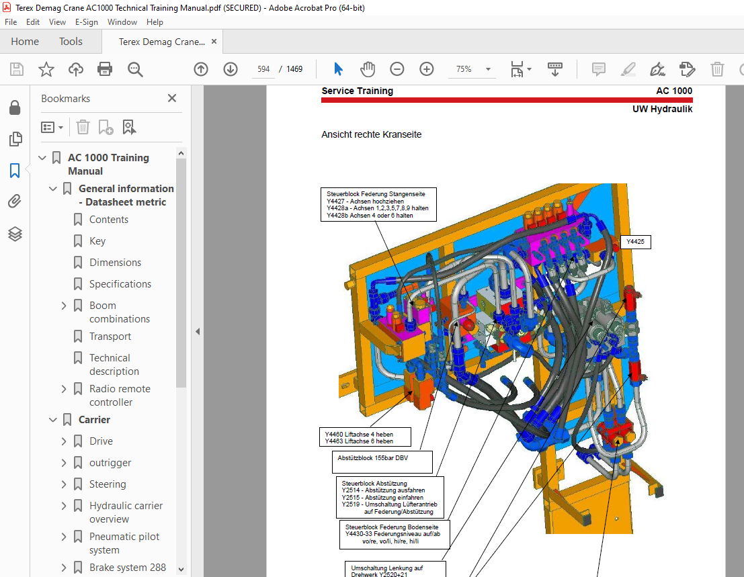Open the Specifications bookmark
The width and height of the screenshot is (744, 577).
tap(120, 284)
